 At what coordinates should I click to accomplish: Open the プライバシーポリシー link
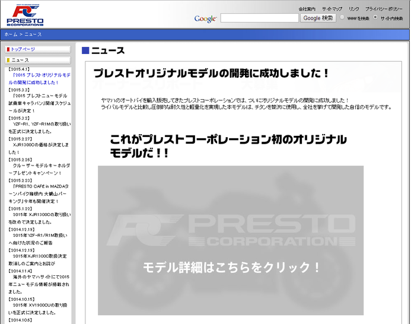tap(384, 9)
